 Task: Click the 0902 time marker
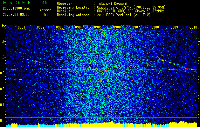41,27
